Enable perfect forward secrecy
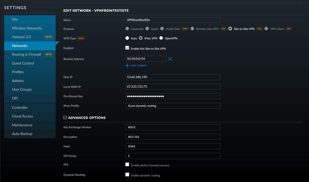 (x=127, y=165)
